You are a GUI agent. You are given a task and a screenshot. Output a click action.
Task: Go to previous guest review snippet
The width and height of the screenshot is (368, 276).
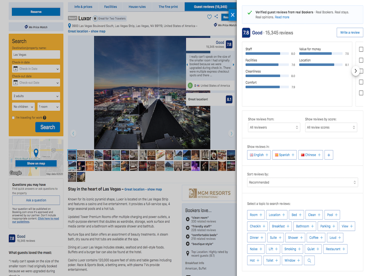[x=187, y=65]
